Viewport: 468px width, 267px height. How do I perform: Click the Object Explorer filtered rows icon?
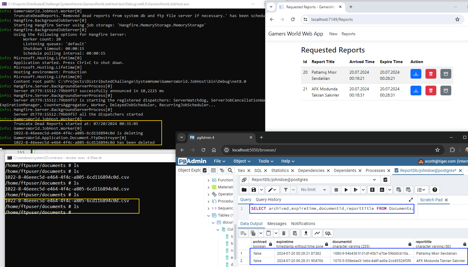(x=222, y=170)
